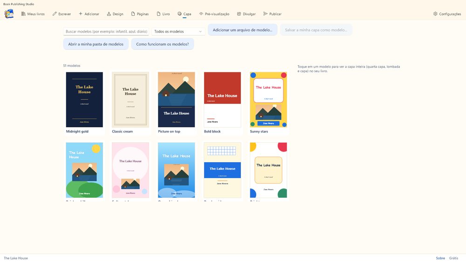This screenshot has height=262, width=466.
Task: Open the Páginas tab
Action: point(140,14)
